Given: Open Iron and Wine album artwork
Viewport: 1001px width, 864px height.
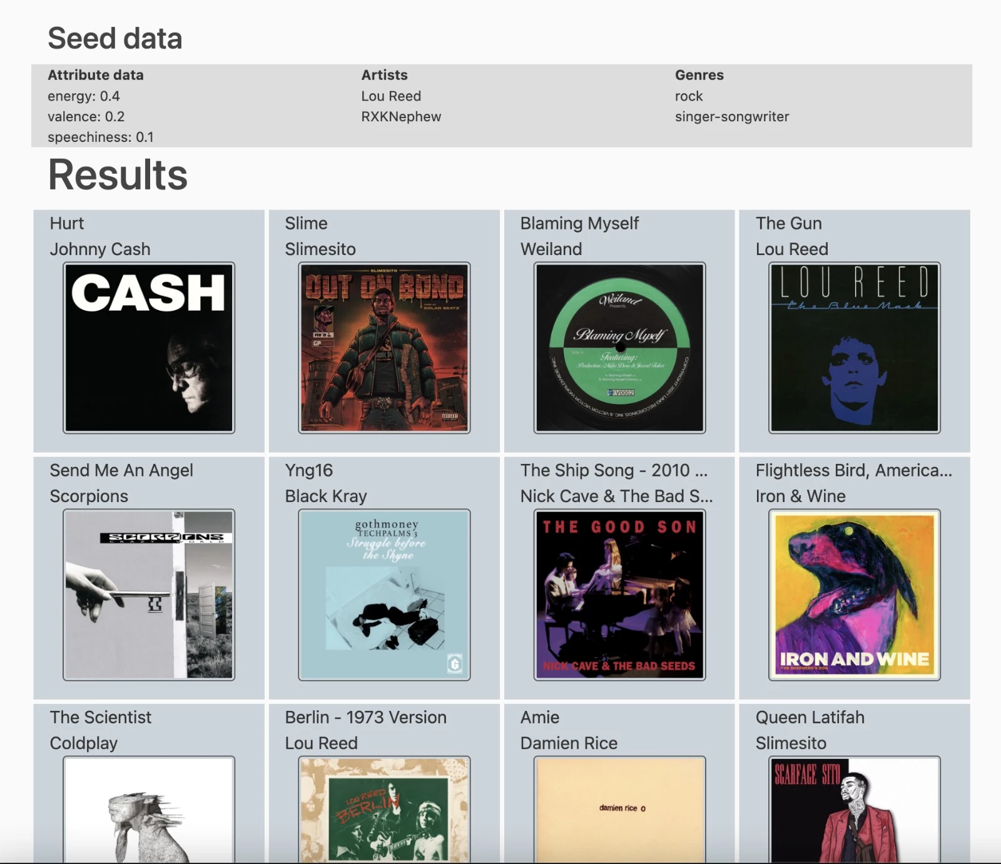Looking at the screenshot, I should pos(854,595).
